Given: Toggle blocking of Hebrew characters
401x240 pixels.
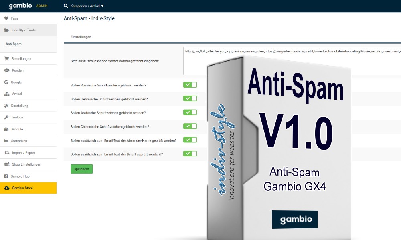Looking at the screenshot, I should 190,99.
